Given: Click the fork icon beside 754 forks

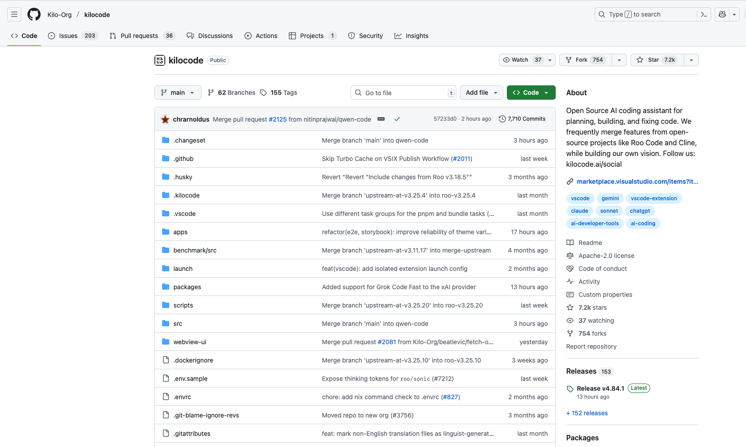Looking at the screenshot, I should [x=570, y=333].
